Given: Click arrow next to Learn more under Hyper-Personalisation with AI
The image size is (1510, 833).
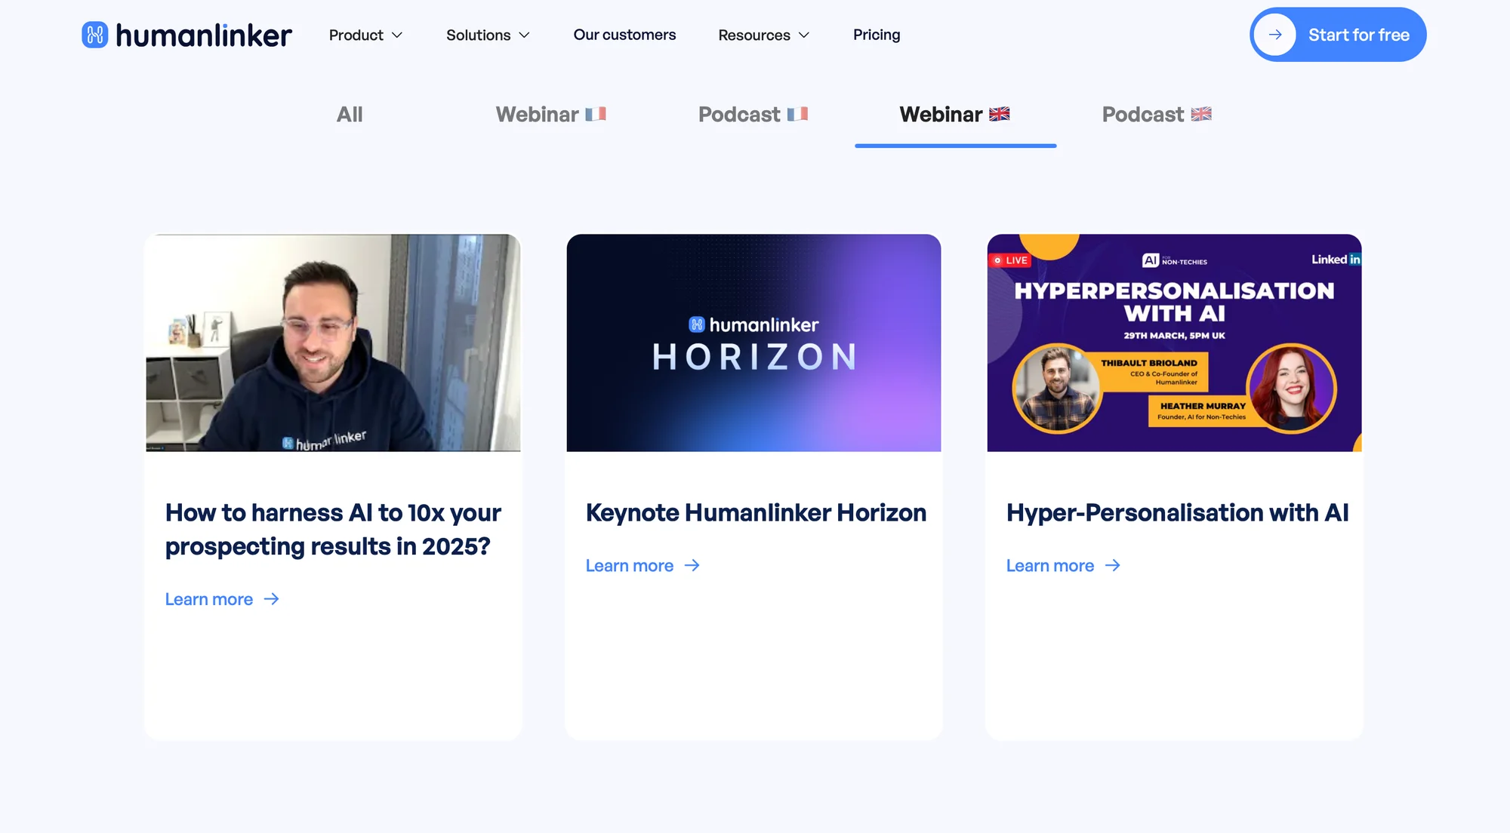Looking at the screenshot, I should click(x=1113, y=565).
